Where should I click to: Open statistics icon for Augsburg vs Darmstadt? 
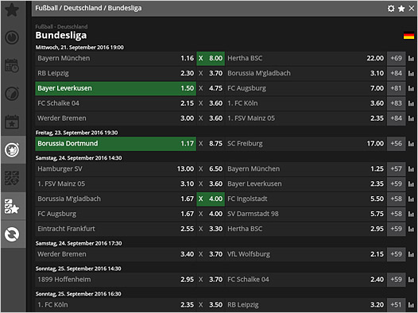coord(411,214)
